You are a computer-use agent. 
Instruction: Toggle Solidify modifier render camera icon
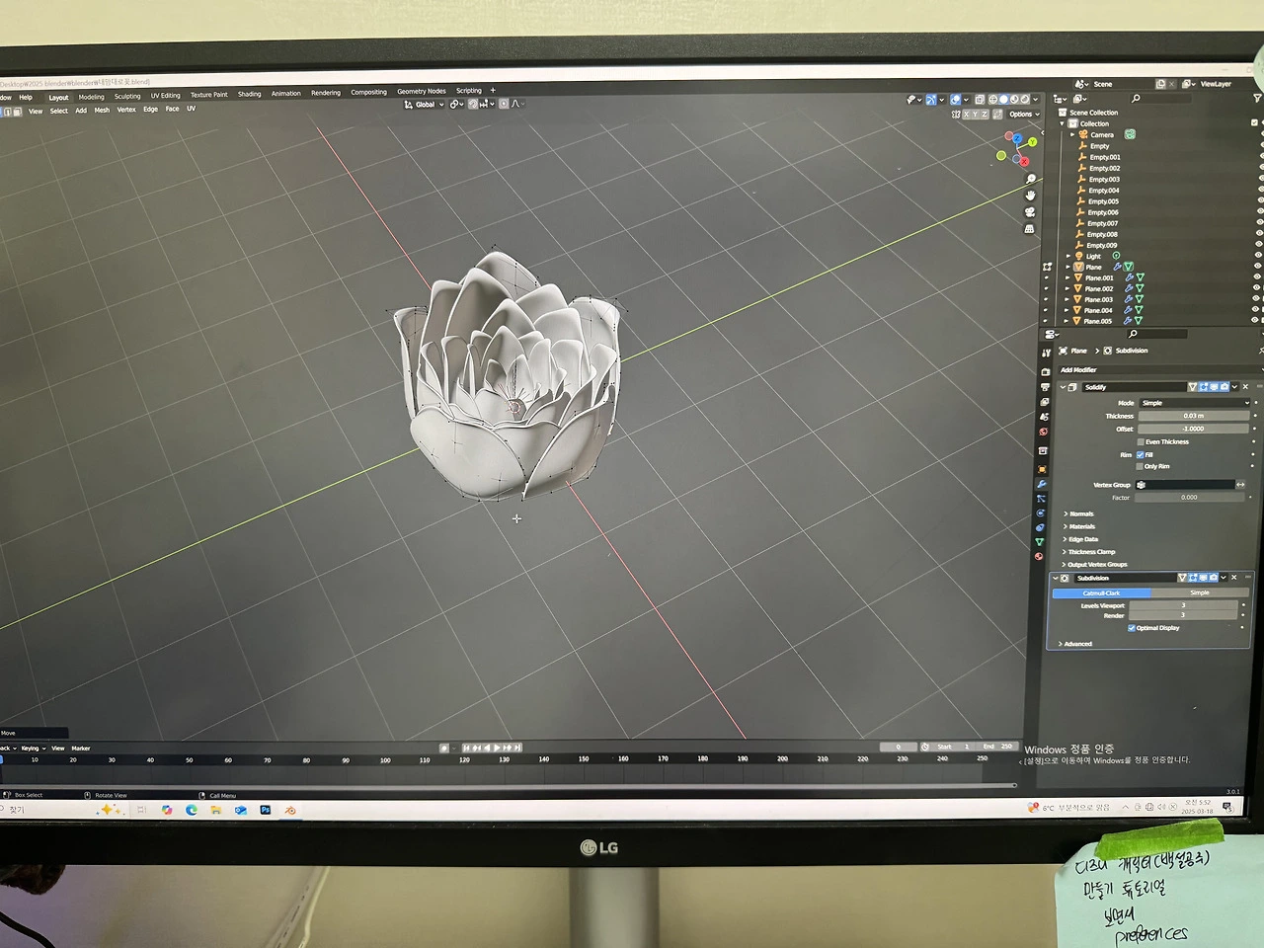(1224, 387)
